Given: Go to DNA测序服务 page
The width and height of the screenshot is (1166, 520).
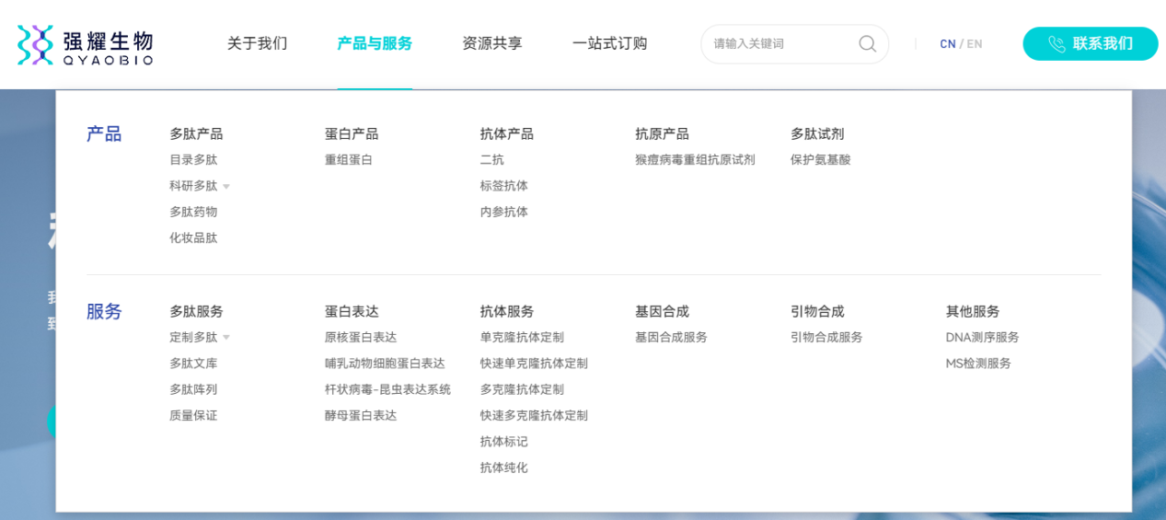Looking at the screenshot, I should (982, 338).
